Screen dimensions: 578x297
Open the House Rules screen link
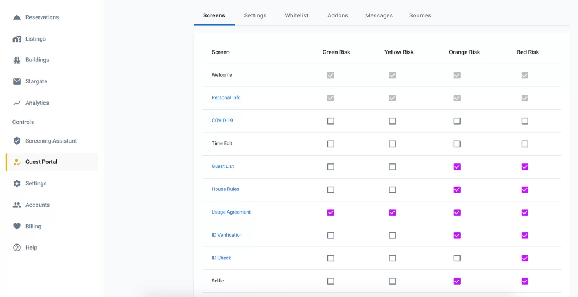coord(225,189)
